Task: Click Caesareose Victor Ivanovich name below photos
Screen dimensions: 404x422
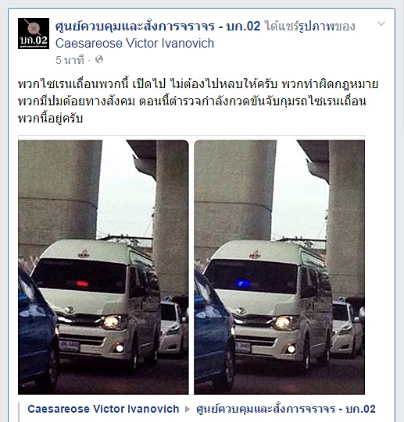Action: 103,409
